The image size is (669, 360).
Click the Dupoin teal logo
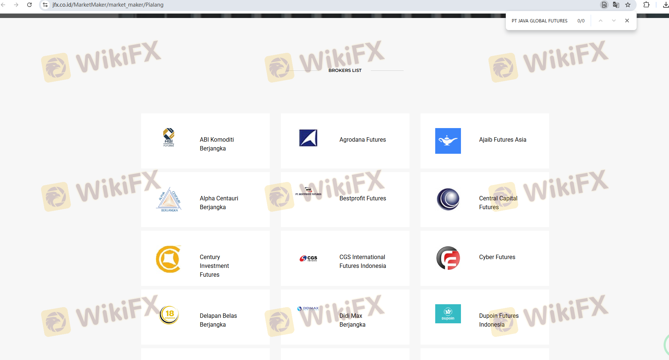tap(448, 314)
